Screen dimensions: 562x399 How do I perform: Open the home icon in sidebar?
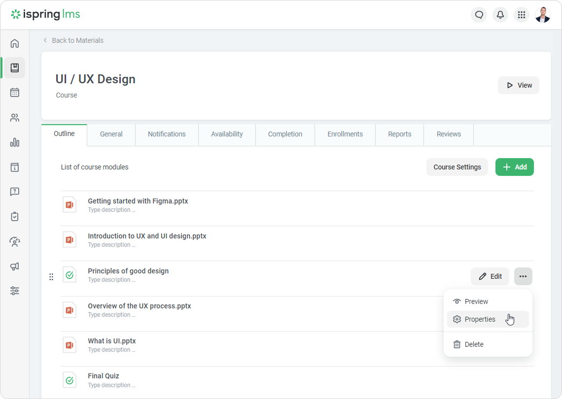pyautogui.click(x=15, y=43)
